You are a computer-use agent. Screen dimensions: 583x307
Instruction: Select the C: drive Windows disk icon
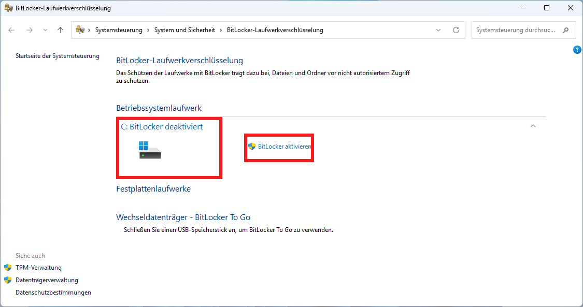click(x=150, y=150)
